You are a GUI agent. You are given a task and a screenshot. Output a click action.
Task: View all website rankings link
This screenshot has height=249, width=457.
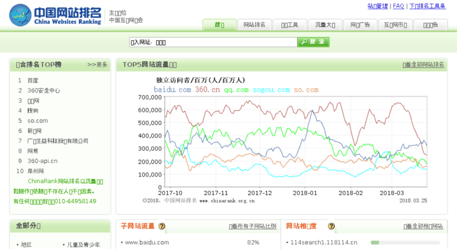click(x=423, y=64)
